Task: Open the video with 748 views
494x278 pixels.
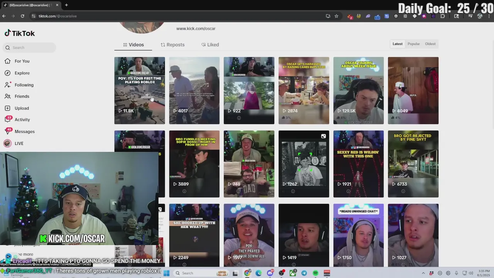Action: (x=249, y=164)
